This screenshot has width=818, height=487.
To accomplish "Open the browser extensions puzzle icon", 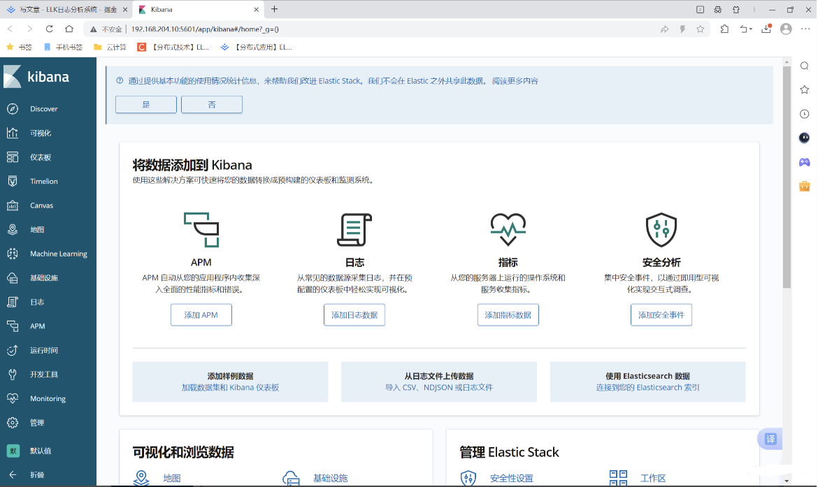I will [724, 29].
